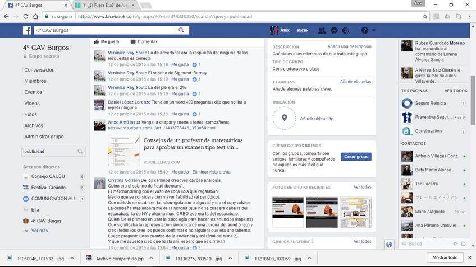The width and height of the screenshot is (476, 267).
Task: Open the help question mark icon
Action: [x=365, y=30]
